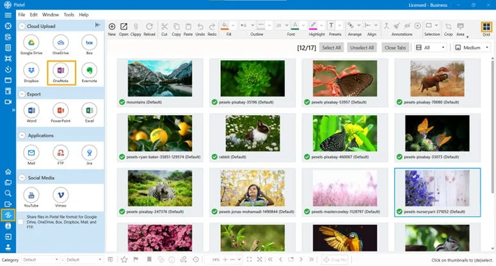Open the Fill color picker
Image resolution: width=496 pixels, height=266 pixels.
click(x=233, y=26)
